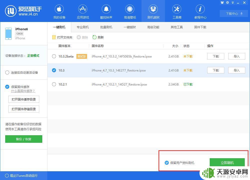Open settings gear in title bar

click(x=227, y=2)
